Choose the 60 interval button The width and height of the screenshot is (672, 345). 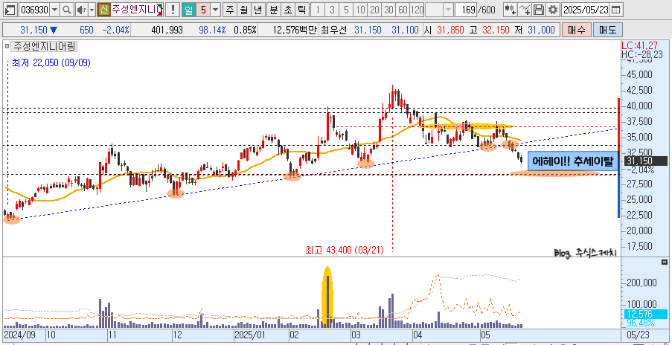403,10
